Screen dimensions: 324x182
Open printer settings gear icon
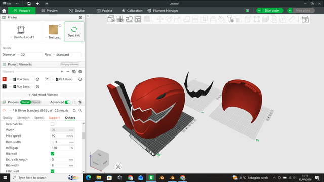[x=80, y=17]
